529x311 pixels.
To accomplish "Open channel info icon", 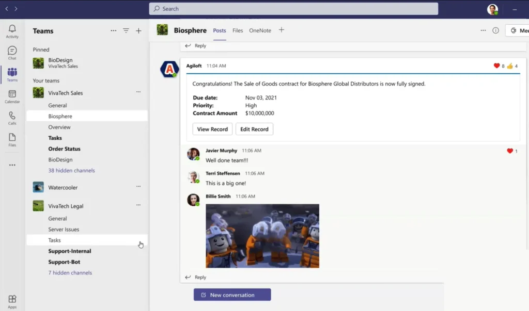I will [x=495, y=30].
